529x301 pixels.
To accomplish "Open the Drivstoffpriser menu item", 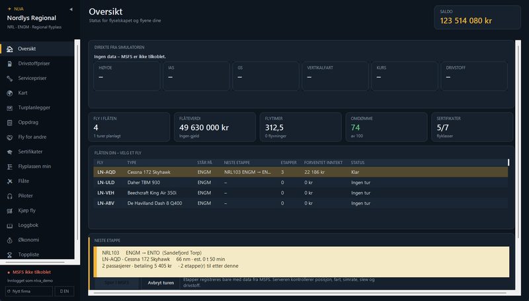I will [37, 64].
